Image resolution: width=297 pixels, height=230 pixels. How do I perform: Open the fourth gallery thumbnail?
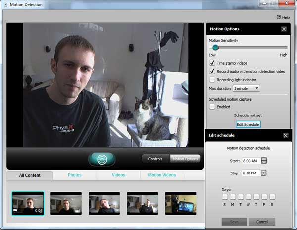(143, 203)
